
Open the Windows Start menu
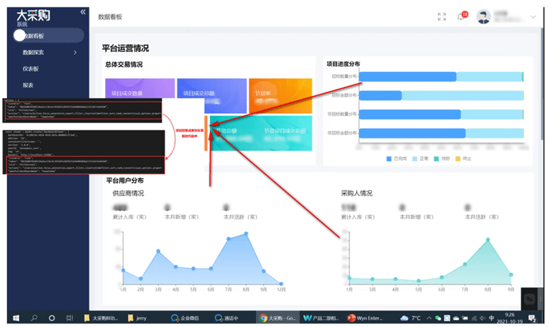tap(16, 318)
